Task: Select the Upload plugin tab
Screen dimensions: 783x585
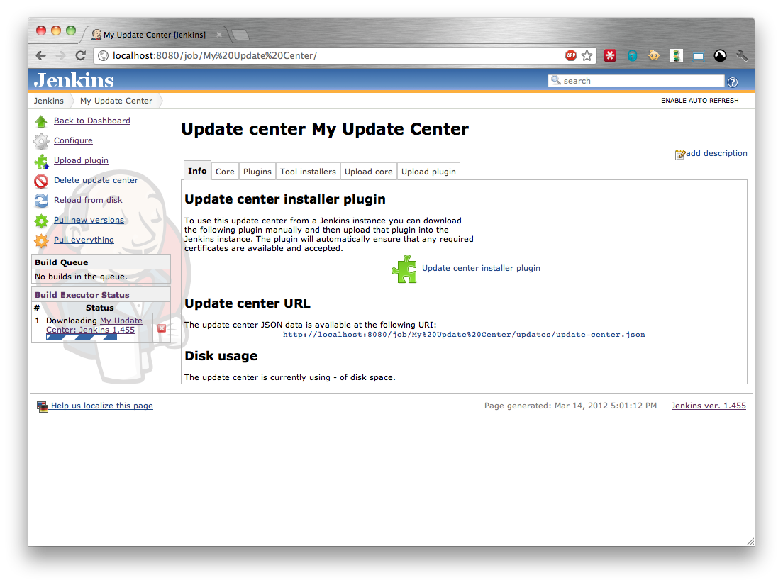Action: [x=428, y=171]
